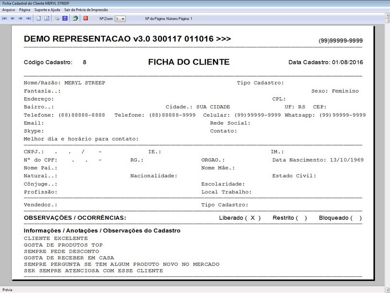
Task: Print the client record with printer icon
Action: (x=57, y=19)
